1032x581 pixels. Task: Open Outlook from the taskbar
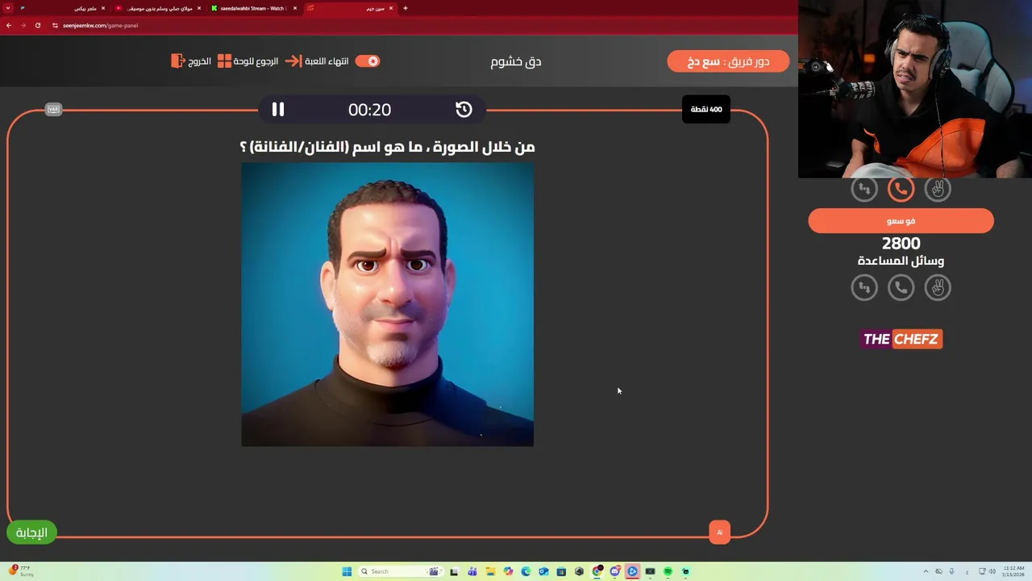(x=543, y=571)
